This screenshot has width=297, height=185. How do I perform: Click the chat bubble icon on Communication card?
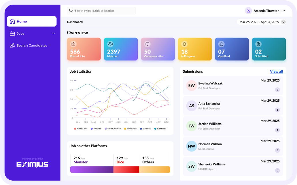[x=147, y=44]
